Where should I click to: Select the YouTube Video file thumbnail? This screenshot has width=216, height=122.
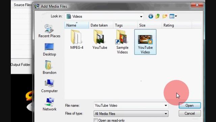click(145, 42)
